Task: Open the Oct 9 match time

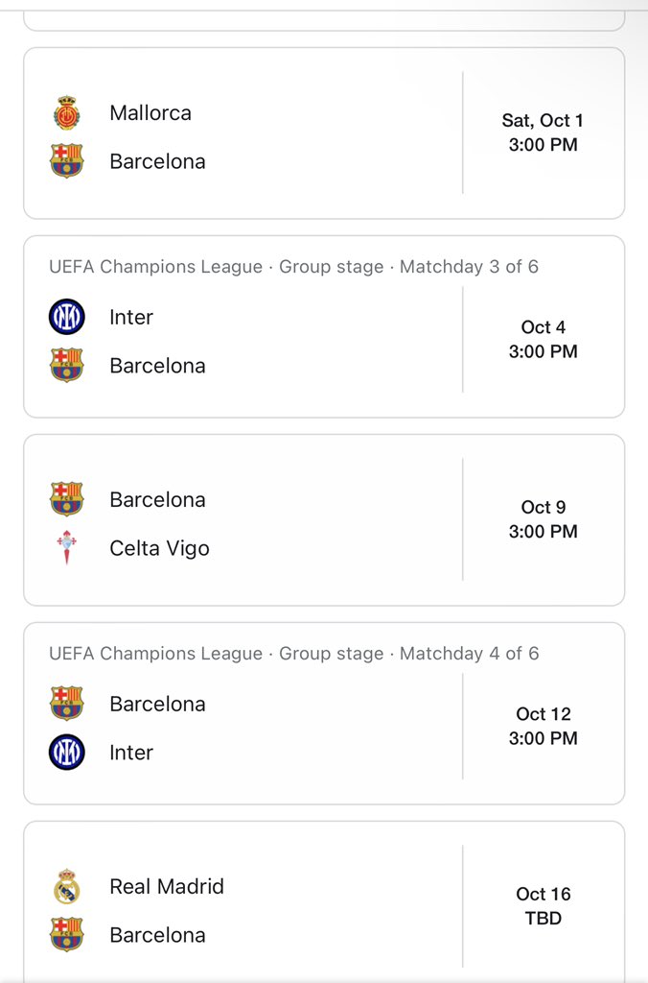Action: click(543, 519)
